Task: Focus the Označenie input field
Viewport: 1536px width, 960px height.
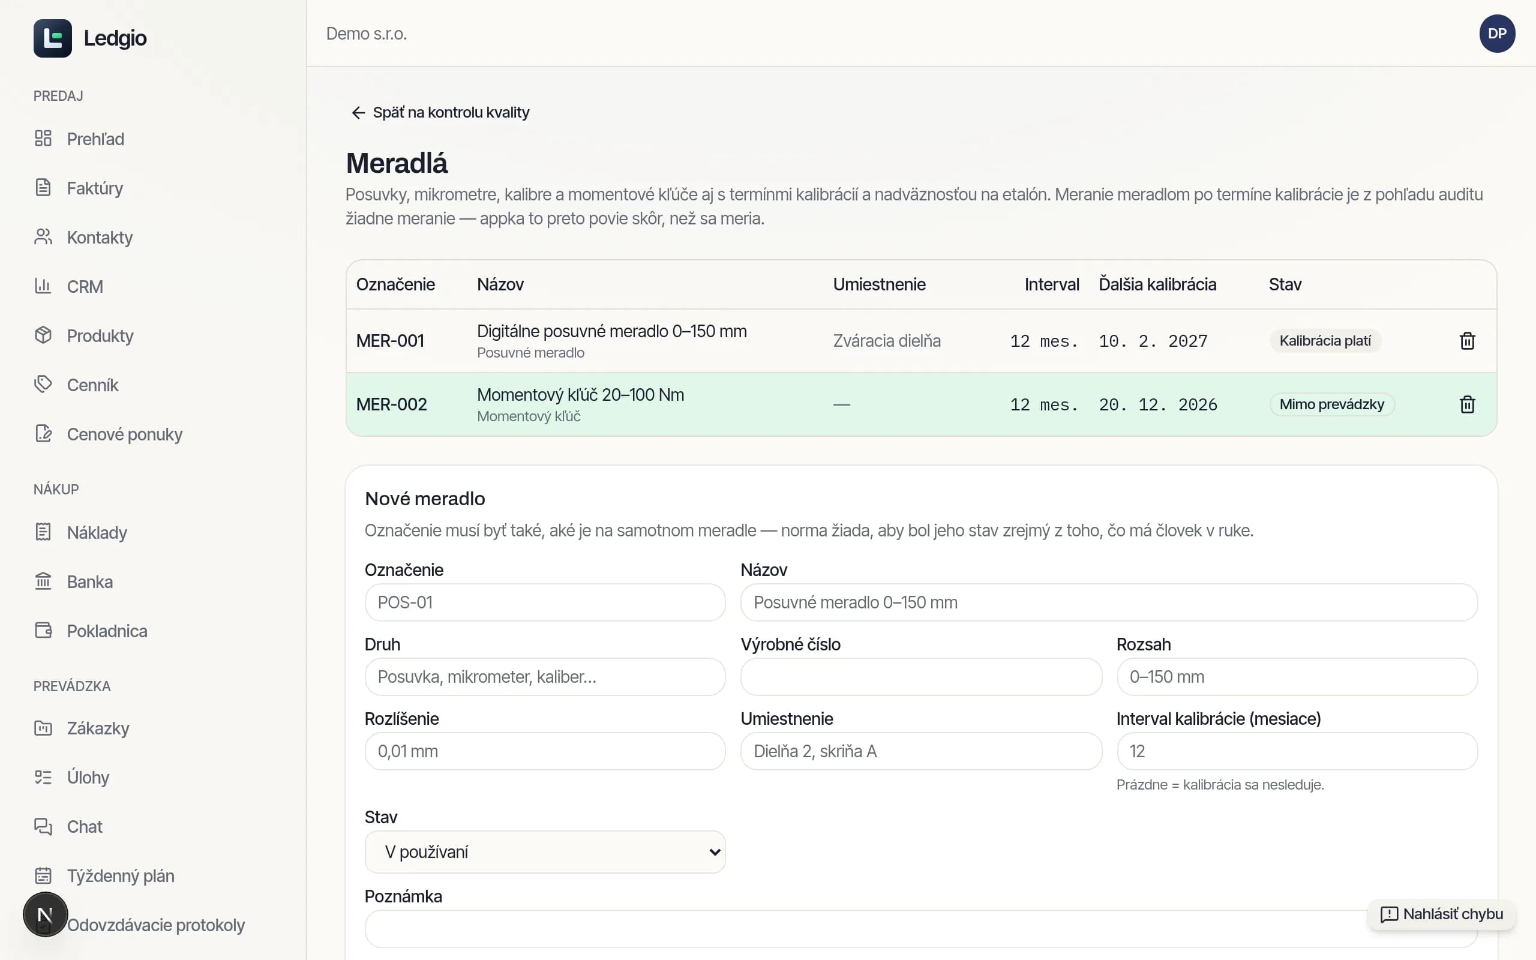Action: 545,602
